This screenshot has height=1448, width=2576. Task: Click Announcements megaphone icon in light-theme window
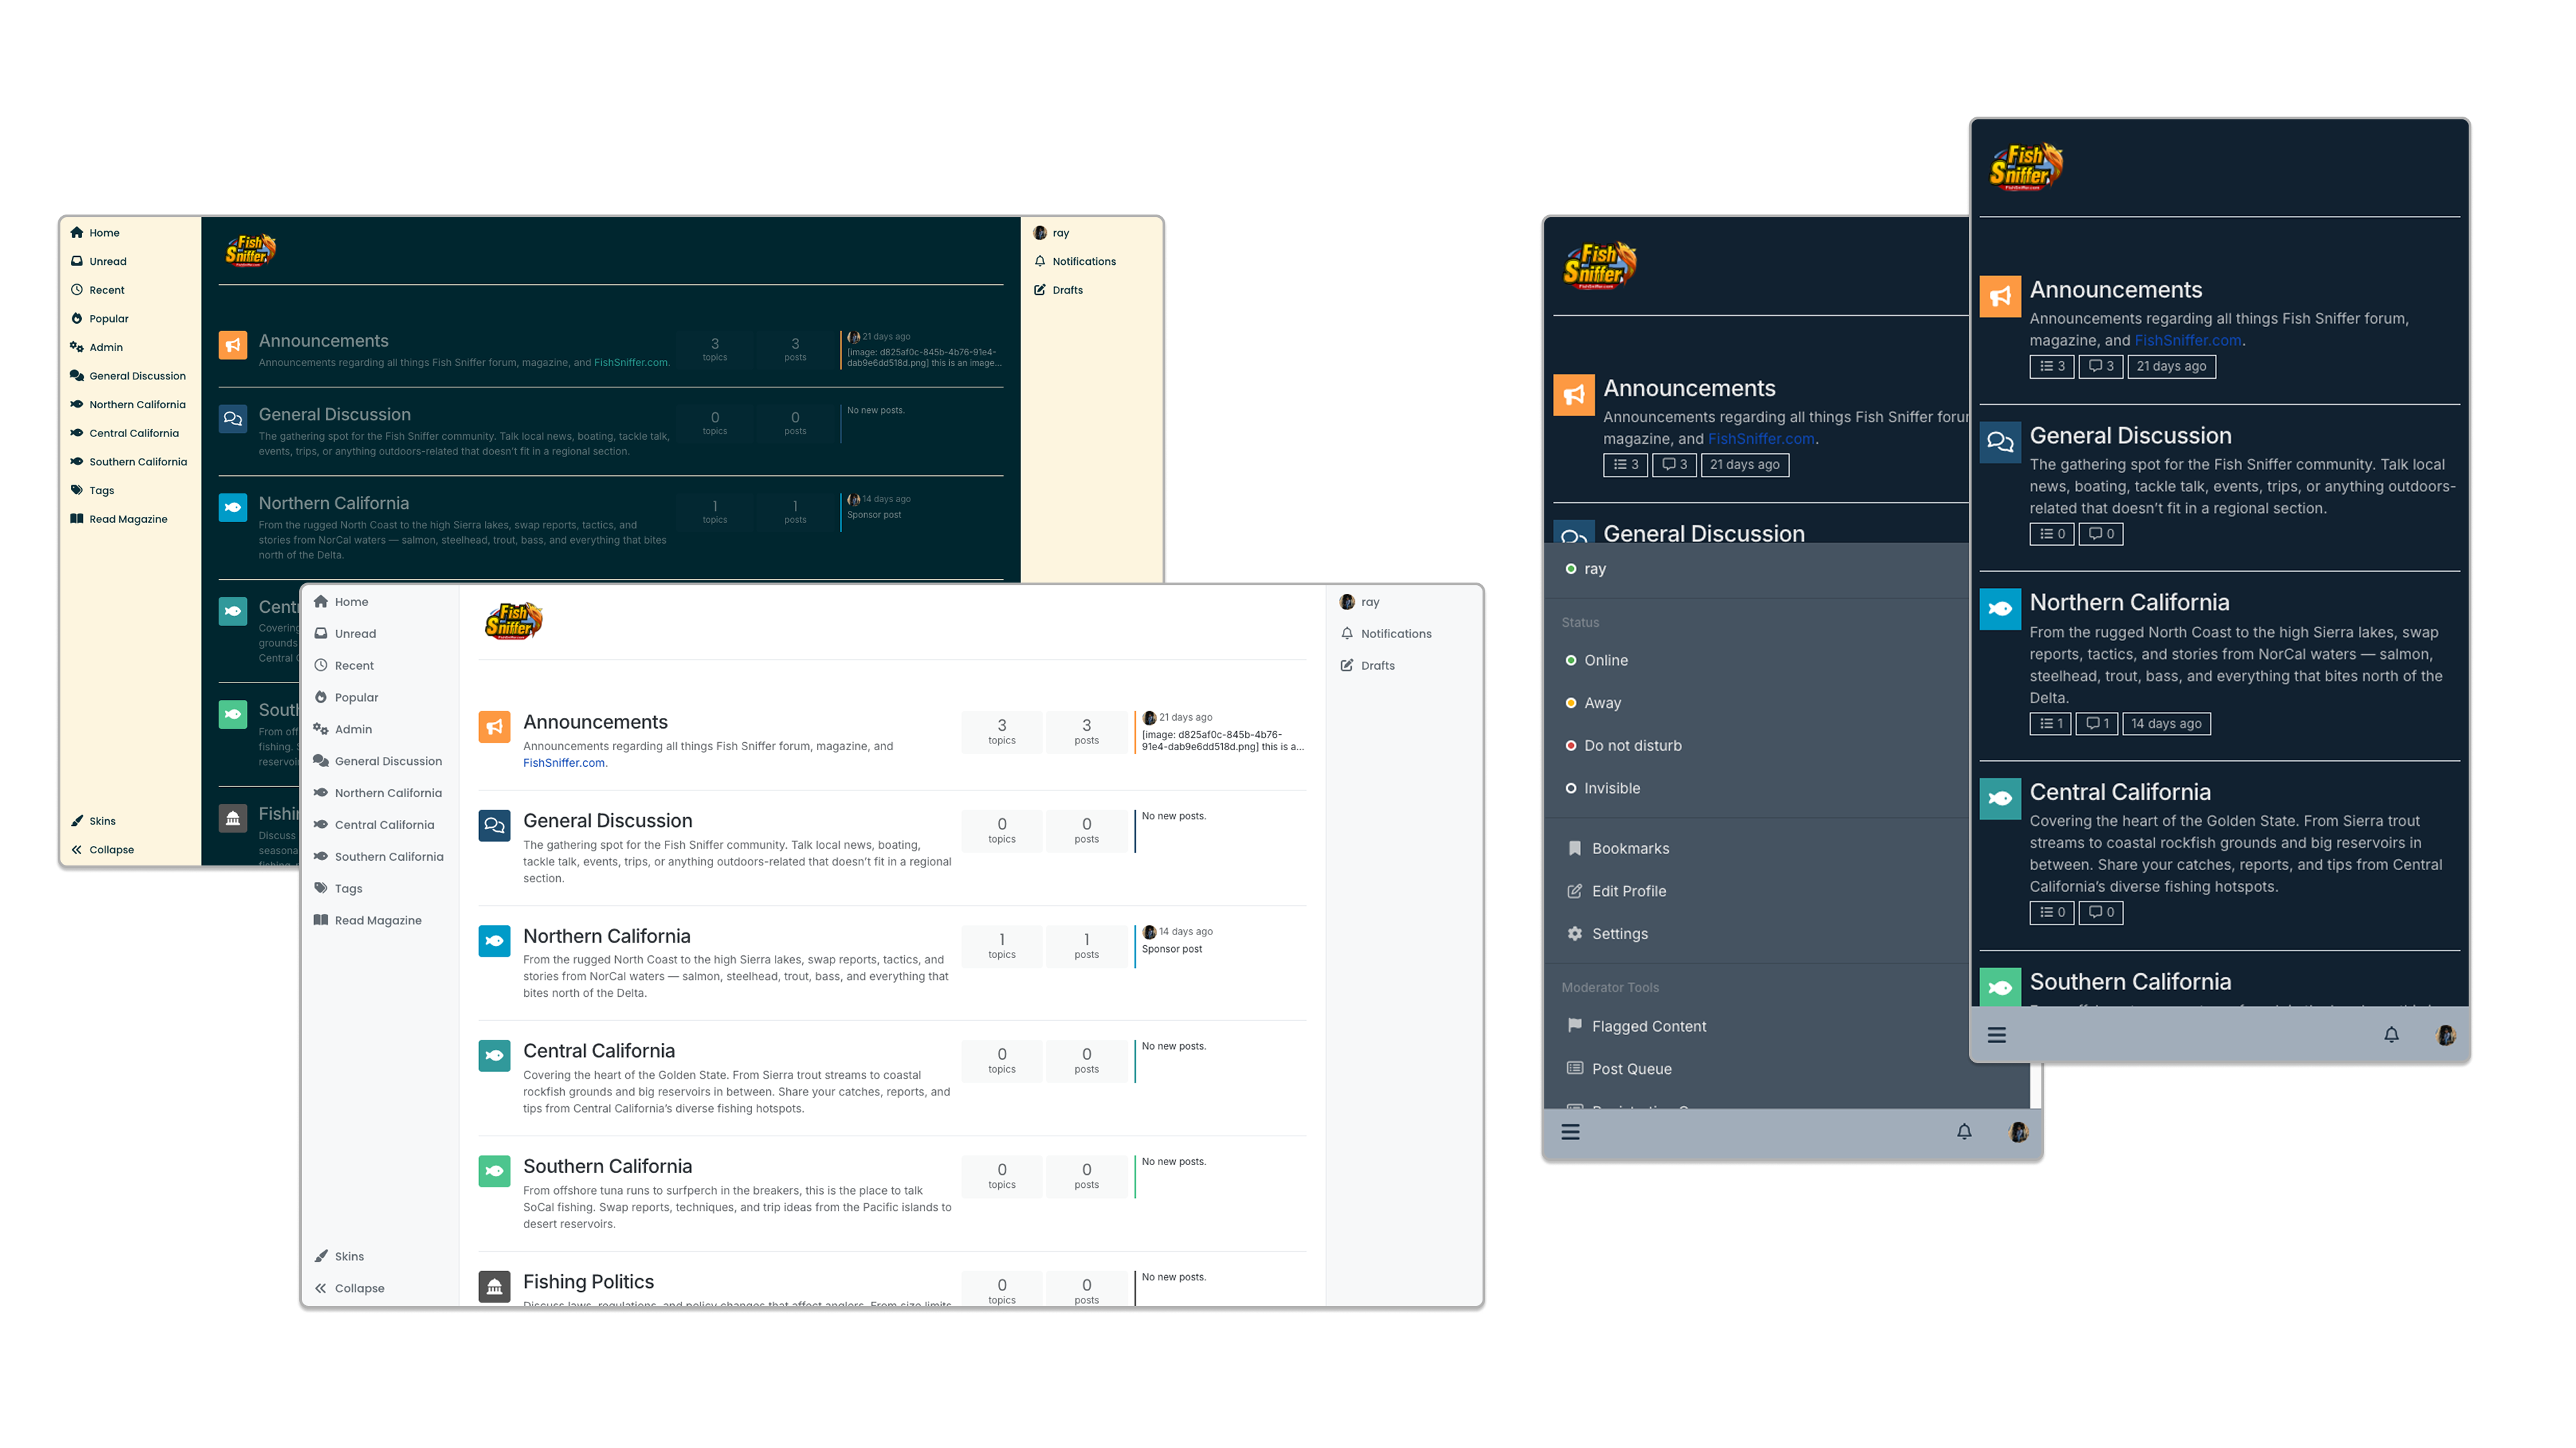(x=494, y=727)
